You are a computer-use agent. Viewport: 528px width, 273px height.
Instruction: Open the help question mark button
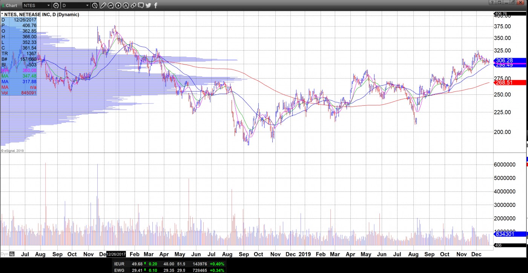(493, 3)
